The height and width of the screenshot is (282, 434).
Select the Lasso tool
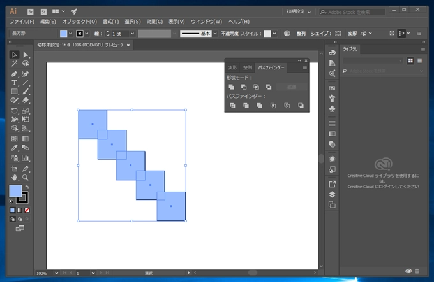pos(26,64)
